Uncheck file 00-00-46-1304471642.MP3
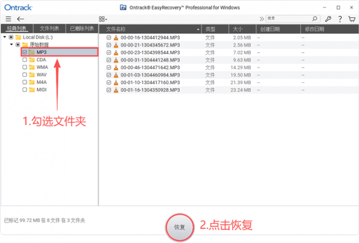This screenshot has height=243, width=359. (x=109, y=67)
